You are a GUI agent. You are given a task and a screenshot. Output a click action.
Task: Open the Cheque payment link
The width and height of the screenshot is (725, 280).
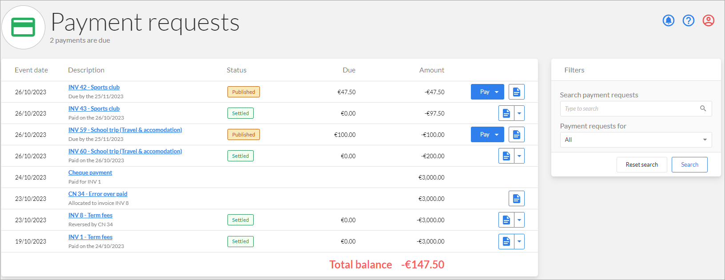click(x=90, y=172)
